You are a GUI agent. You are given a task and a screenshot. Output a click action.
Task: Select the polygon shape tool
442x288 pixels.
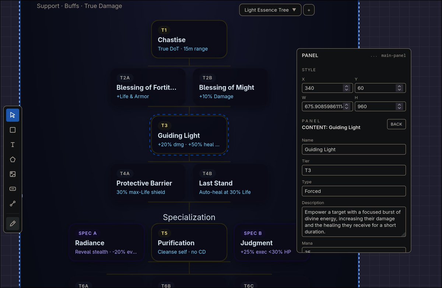coord(13,159)
